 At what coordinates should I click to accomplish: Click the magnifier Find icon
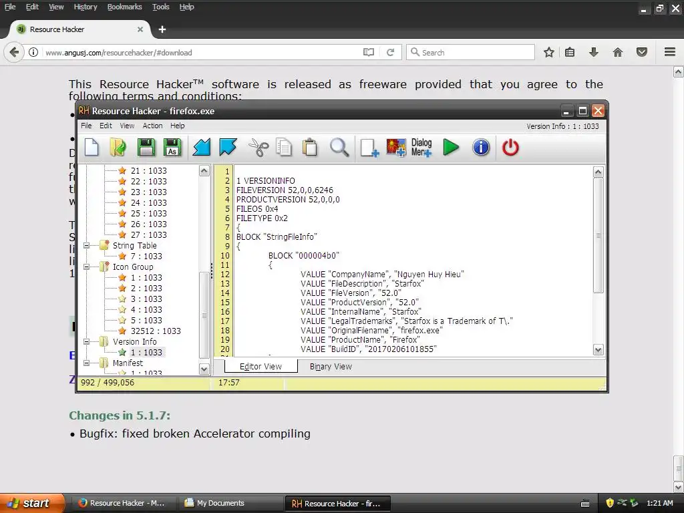click(339, 148)
